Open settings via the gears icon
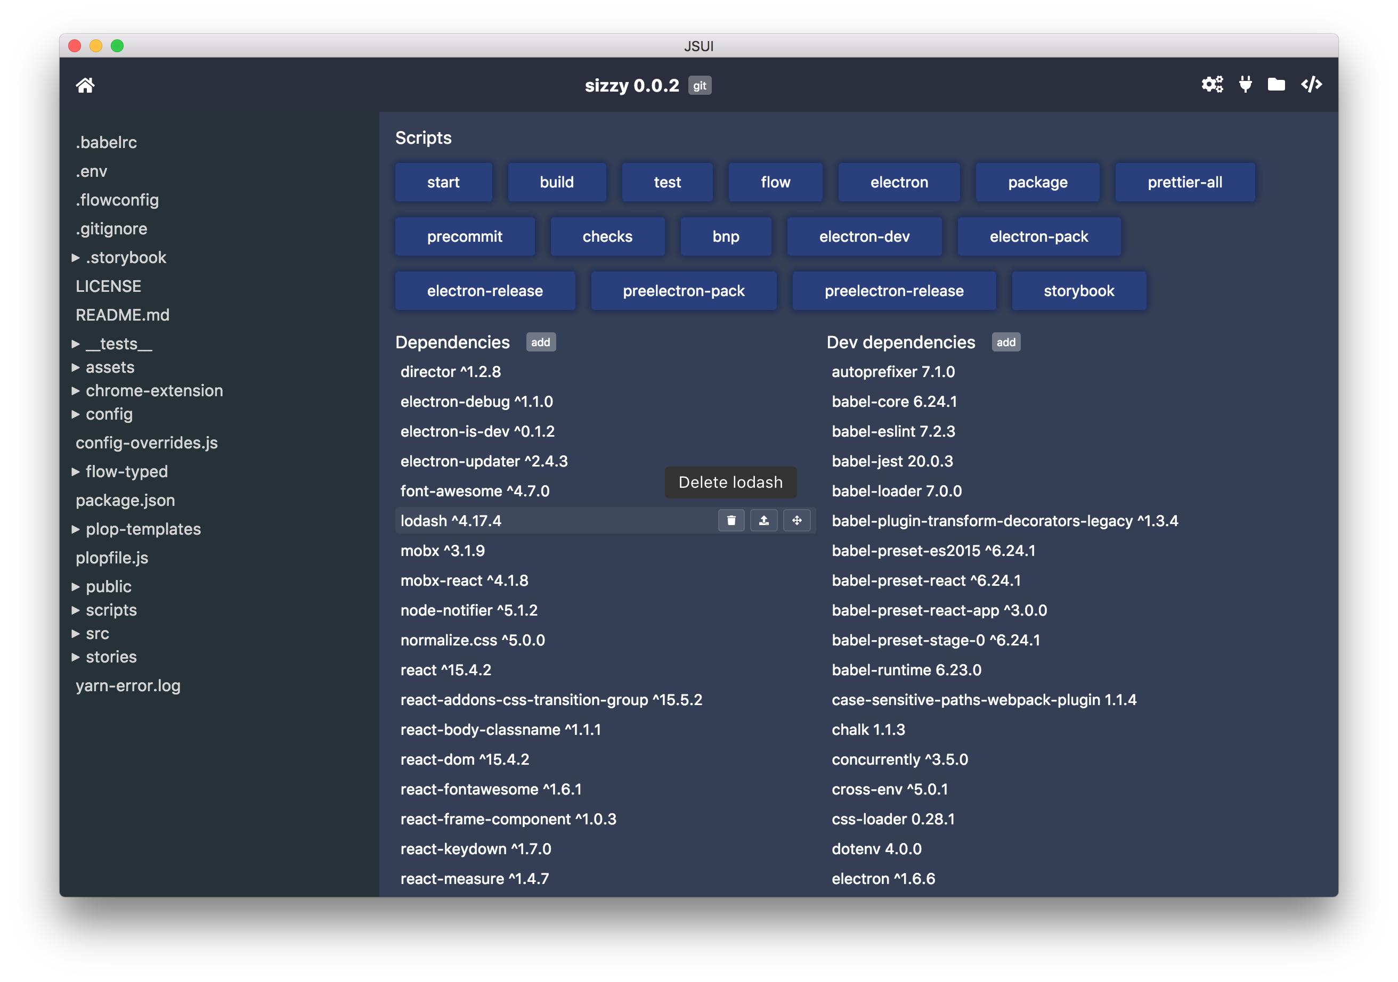This screenshot has width=1398, height=982. [x=1212, y=84]
